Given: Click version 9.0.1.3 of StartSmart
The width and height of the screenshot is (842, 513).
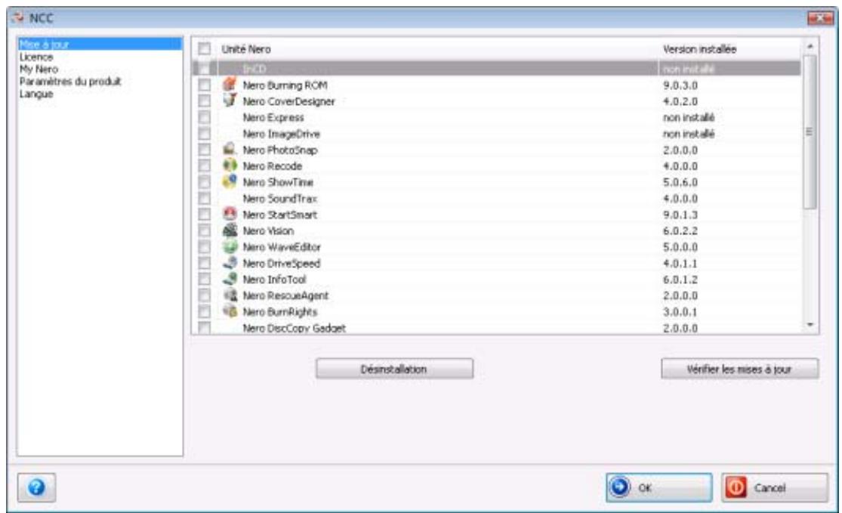Looking at the screenshot, I should [680, 215].
